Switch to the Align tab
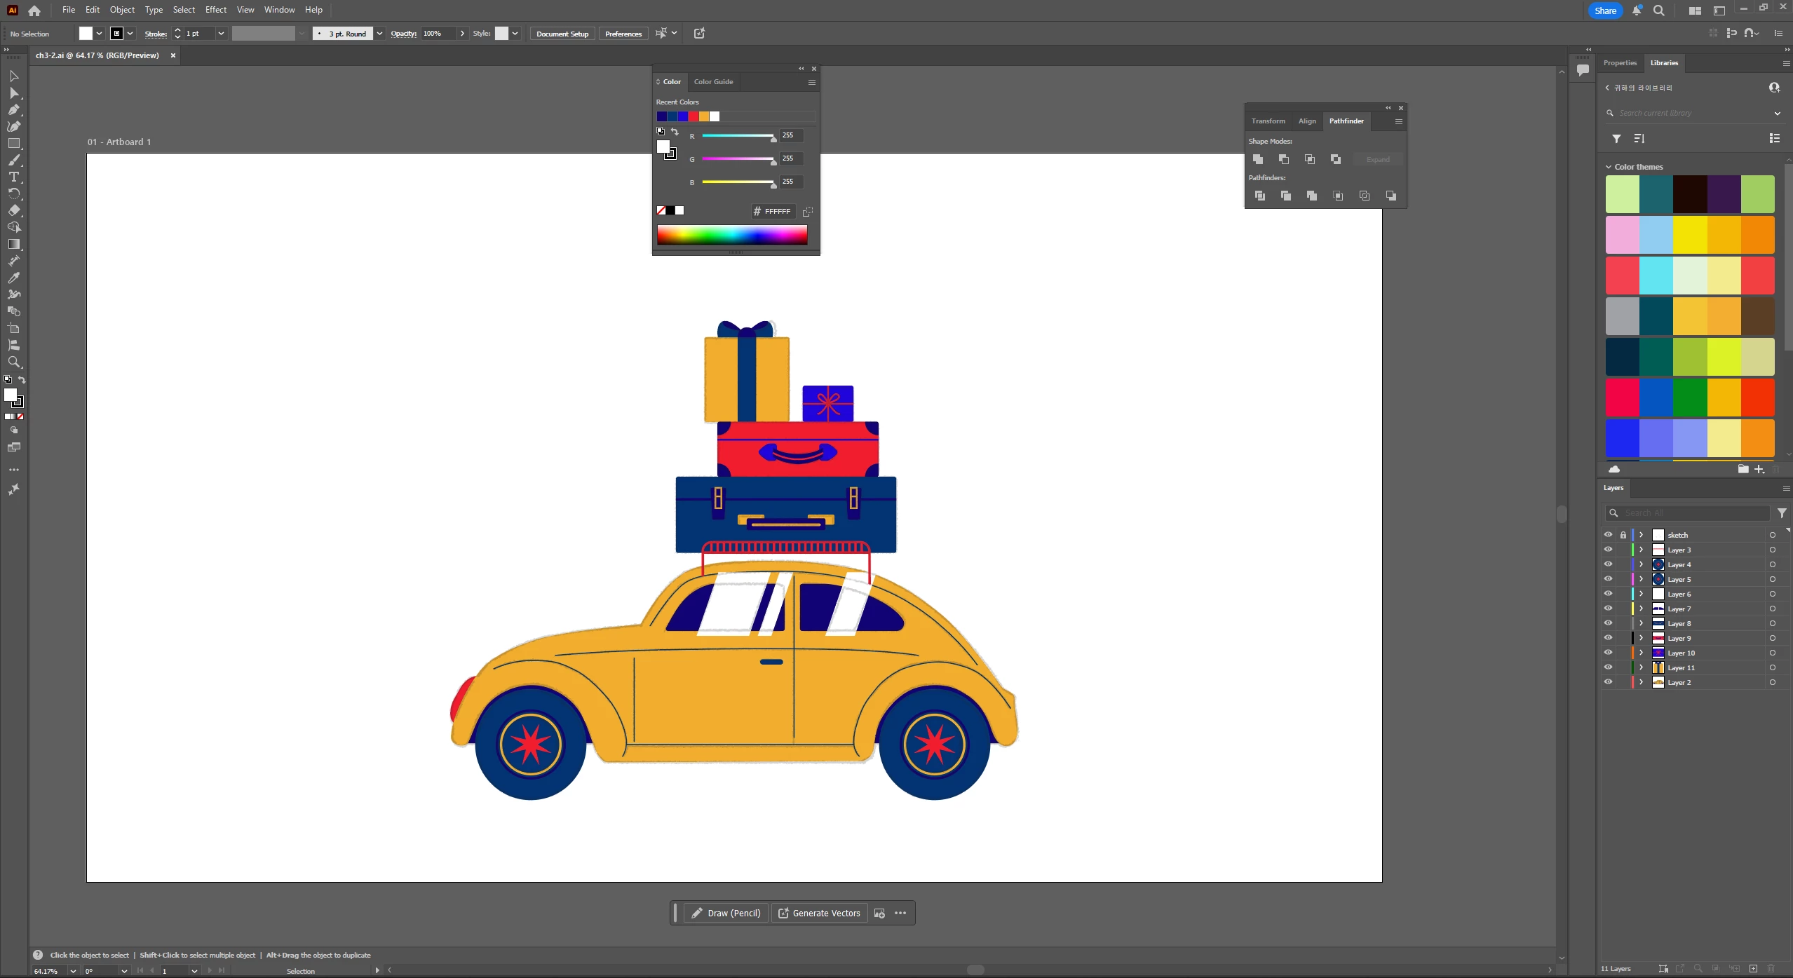This screenshot has height=978, width=1793. (1307, 121)
